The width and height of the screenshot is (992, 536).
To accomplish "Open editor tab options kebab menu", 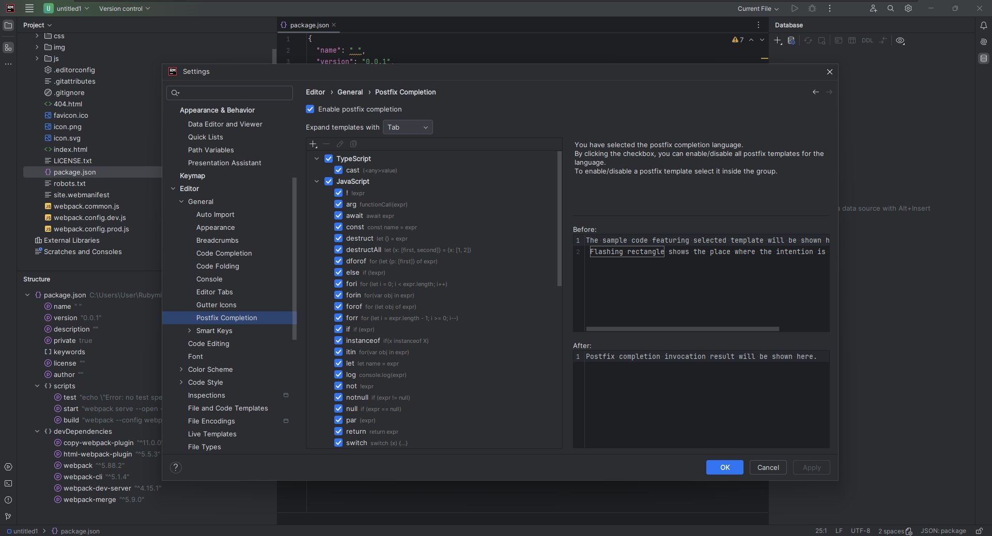I will 758,25.
